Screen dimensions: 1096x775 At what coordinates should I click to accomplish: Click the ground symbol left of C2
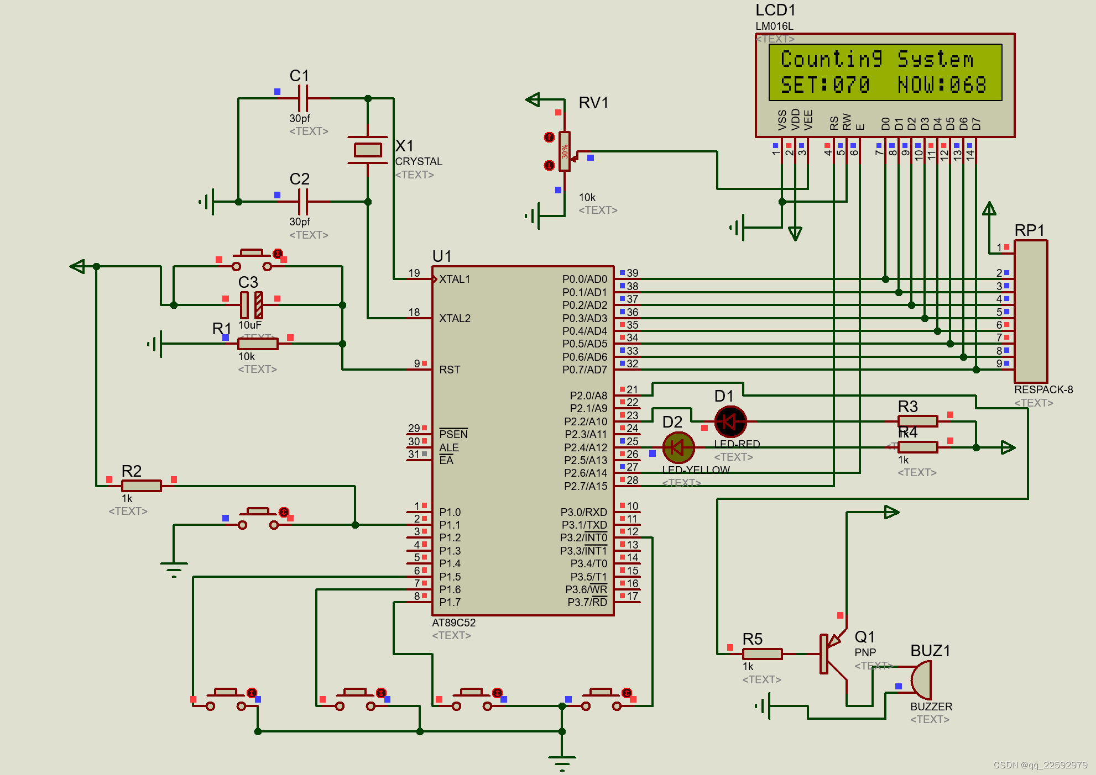[x=207, y=202]
